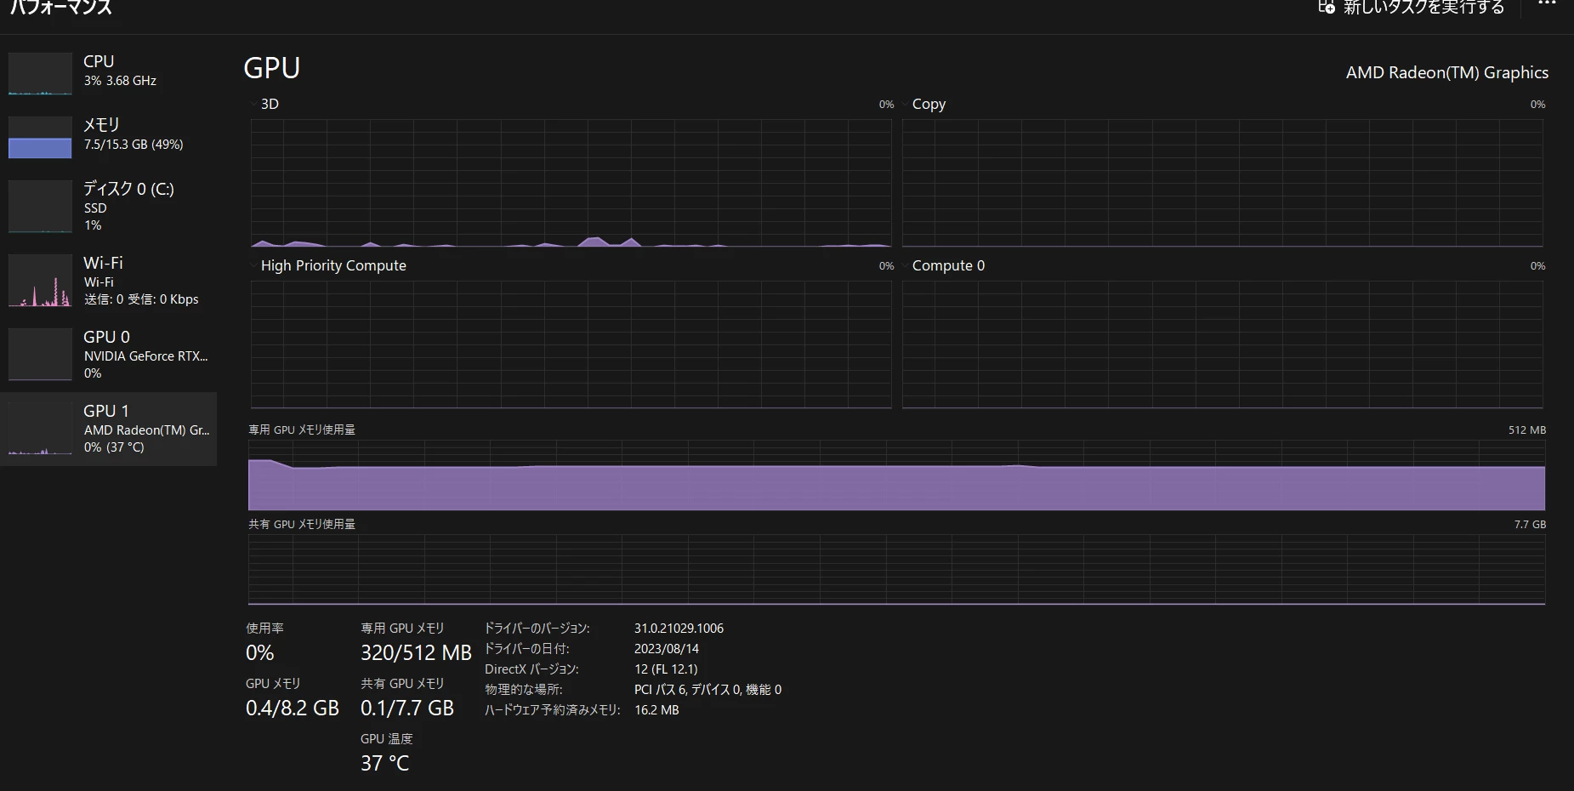Select GPU 1 AMD Radeon item
The width and height of the screenshot is (1574, 791).
click(x=109, y=429)
